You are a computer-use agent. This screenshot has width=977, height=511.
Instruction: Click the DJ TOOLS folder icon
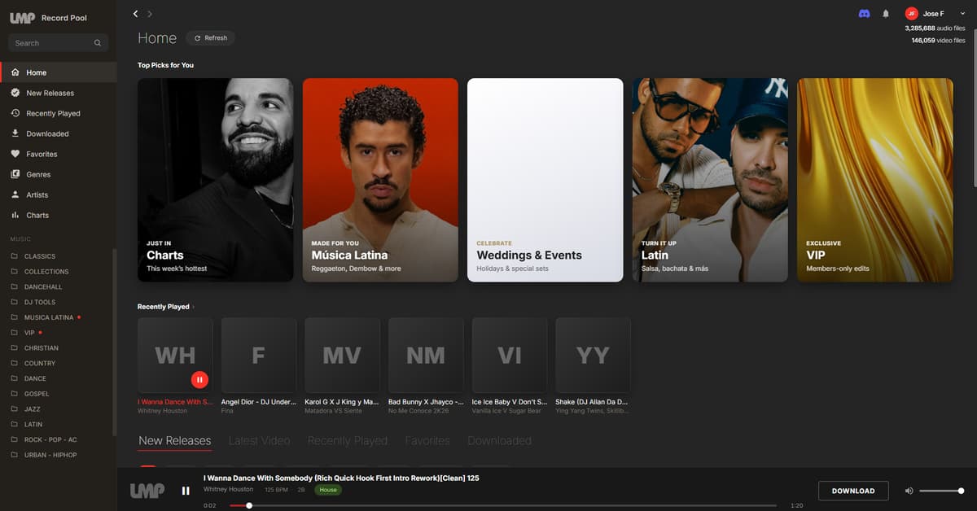click(x=14, y=302)
